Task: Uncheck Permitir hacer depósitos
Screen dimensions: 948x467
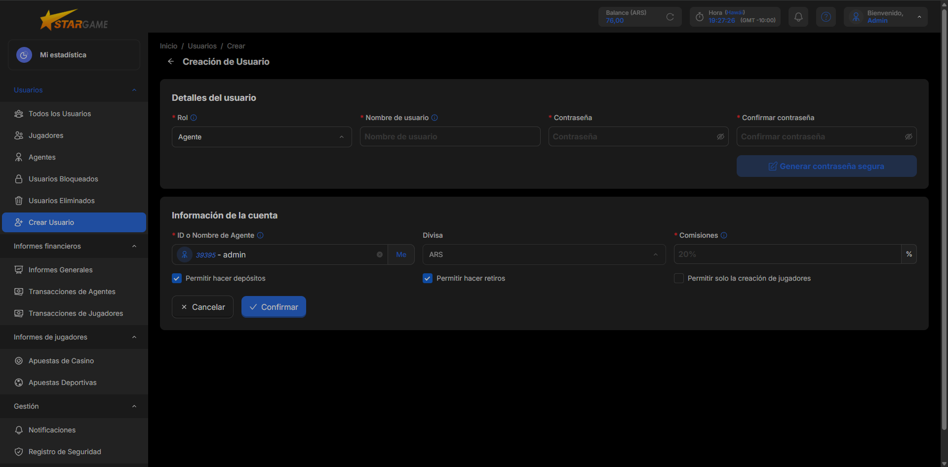Action: click(x=177, y=278)
